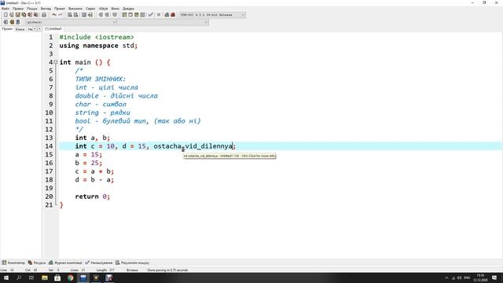Open the Журнал компіляції bottom tab

65,263
